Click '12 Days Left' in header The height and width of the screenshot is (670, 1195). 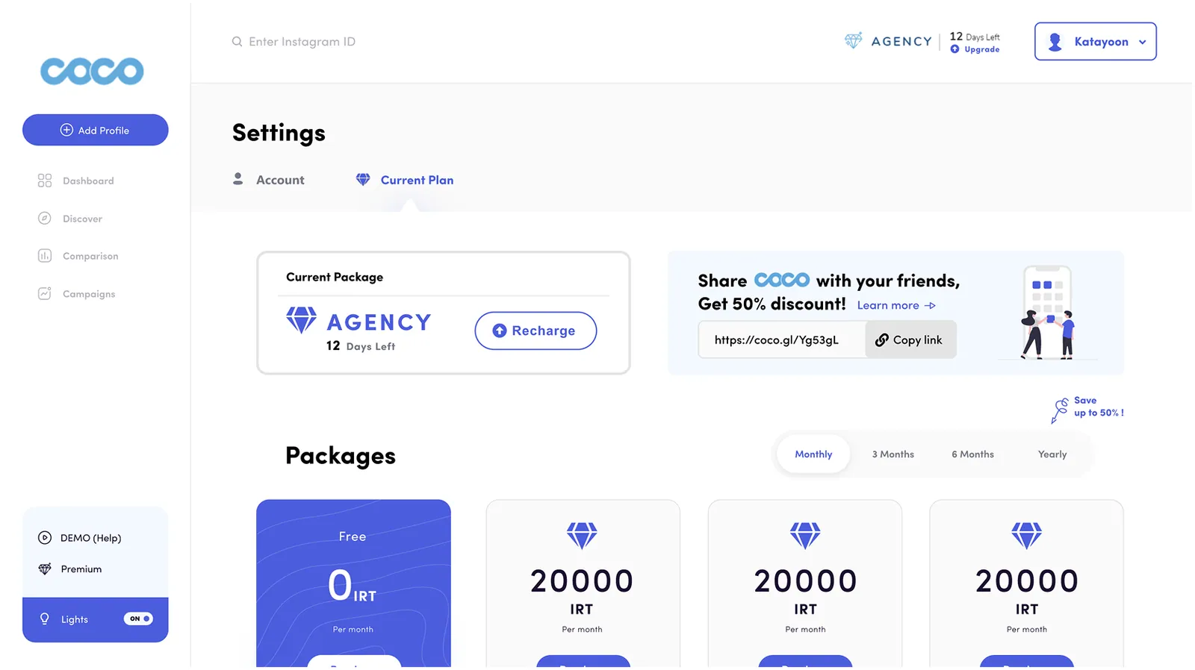click(x=975, y=37)
